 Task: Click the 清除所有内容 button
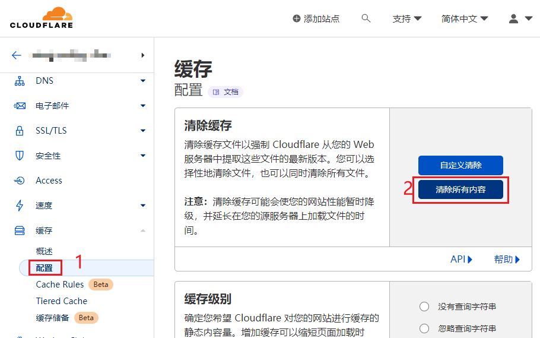coord(460,189)
